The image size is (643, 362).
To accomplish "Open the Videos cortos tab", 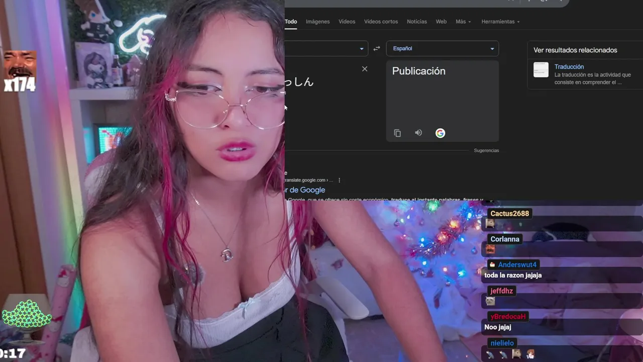I will click(x=381, y=22).
